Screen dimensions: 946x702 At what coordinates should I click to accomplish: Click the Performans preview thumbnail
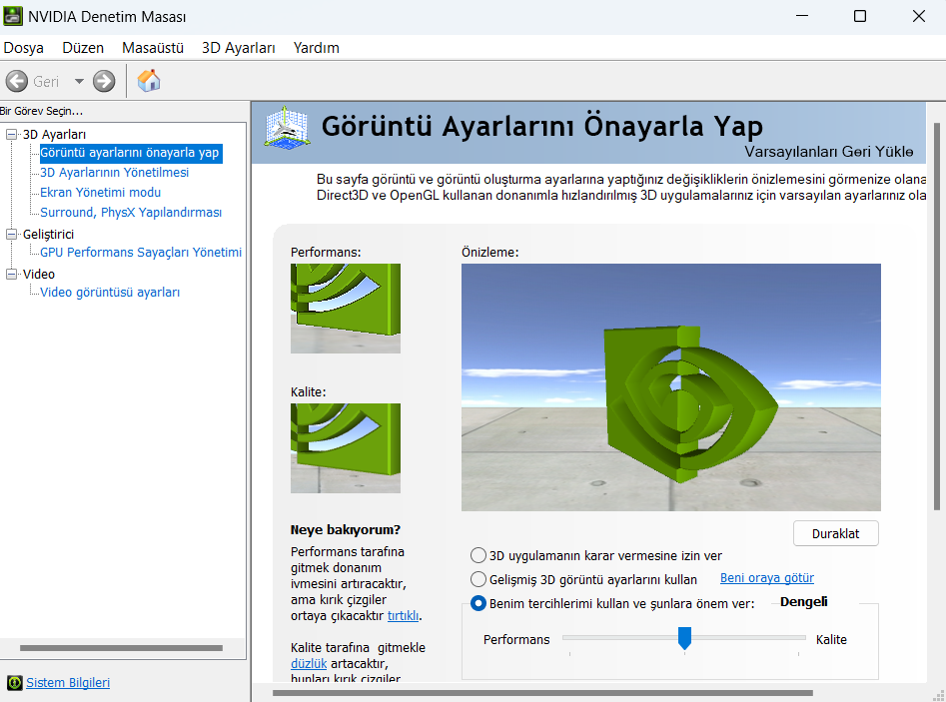345,309
